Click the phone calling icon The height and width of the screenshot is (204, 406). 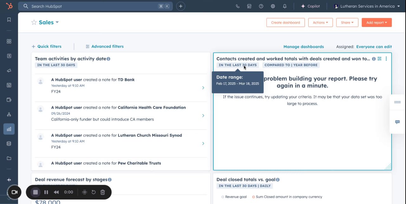(238, 6)
